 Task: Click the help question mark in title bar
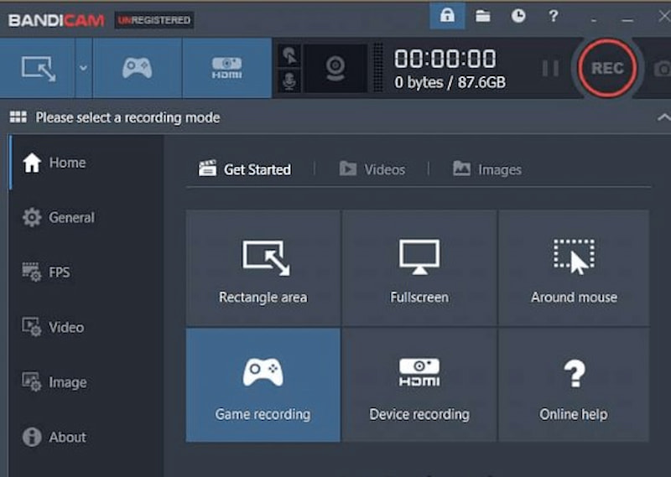pos(553,16)
